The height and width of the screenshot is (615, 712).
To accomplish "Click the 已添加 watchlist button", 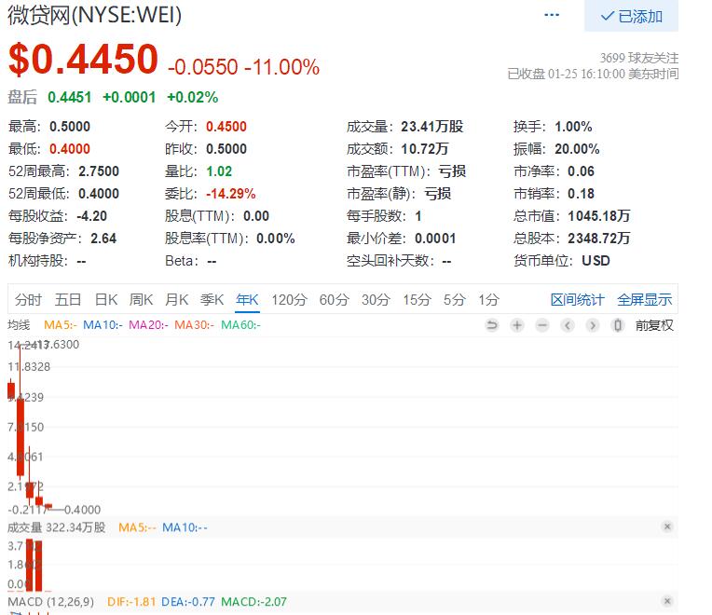I will click(x=631, y=16).
